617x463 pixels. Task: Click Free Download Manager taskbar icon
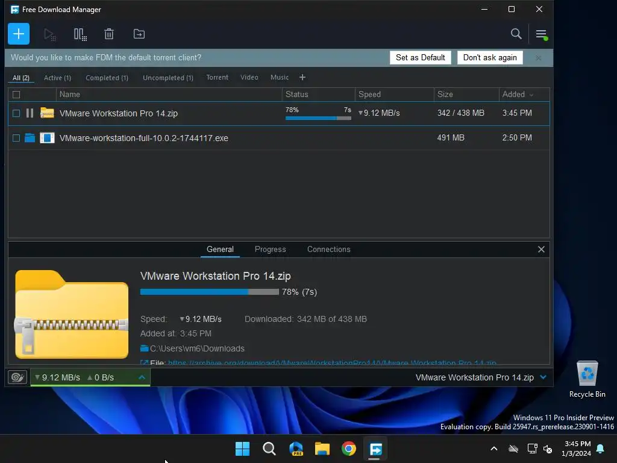[x=375, y=449]
